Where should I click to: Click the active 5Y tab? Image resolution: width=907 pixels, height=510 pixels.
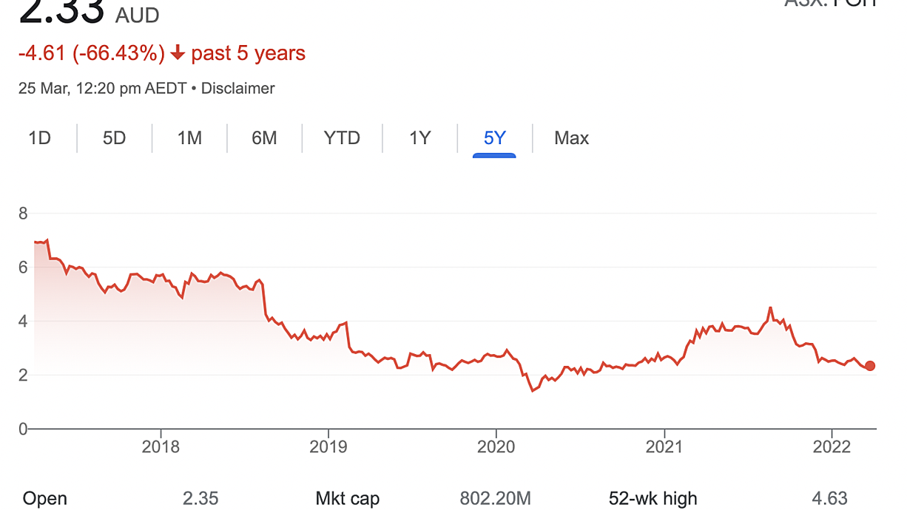point(494,138)
